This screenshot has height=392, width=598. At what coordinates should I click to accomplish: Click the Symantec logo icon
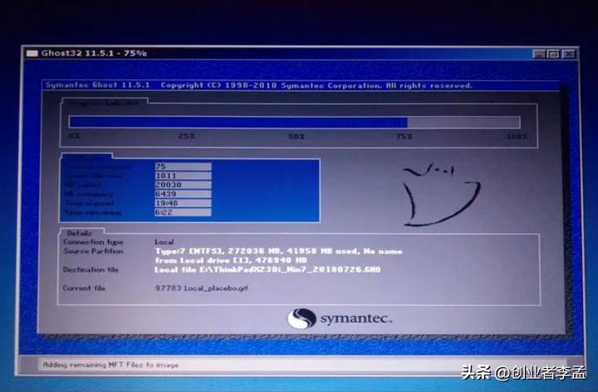click(x=301, y=318)
